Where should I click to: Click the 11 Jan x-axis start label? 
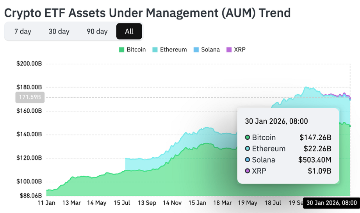click(x=46, y=203)
